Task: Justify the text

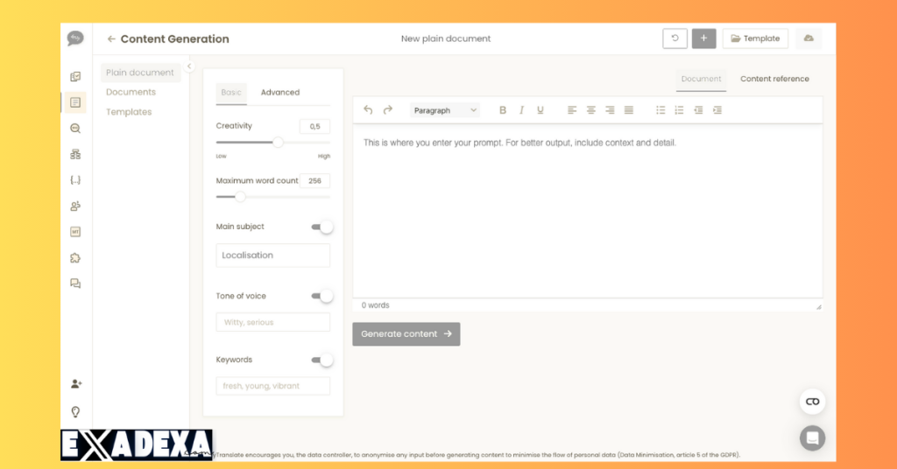Action: pyautogui.click(x=629, y=110)
